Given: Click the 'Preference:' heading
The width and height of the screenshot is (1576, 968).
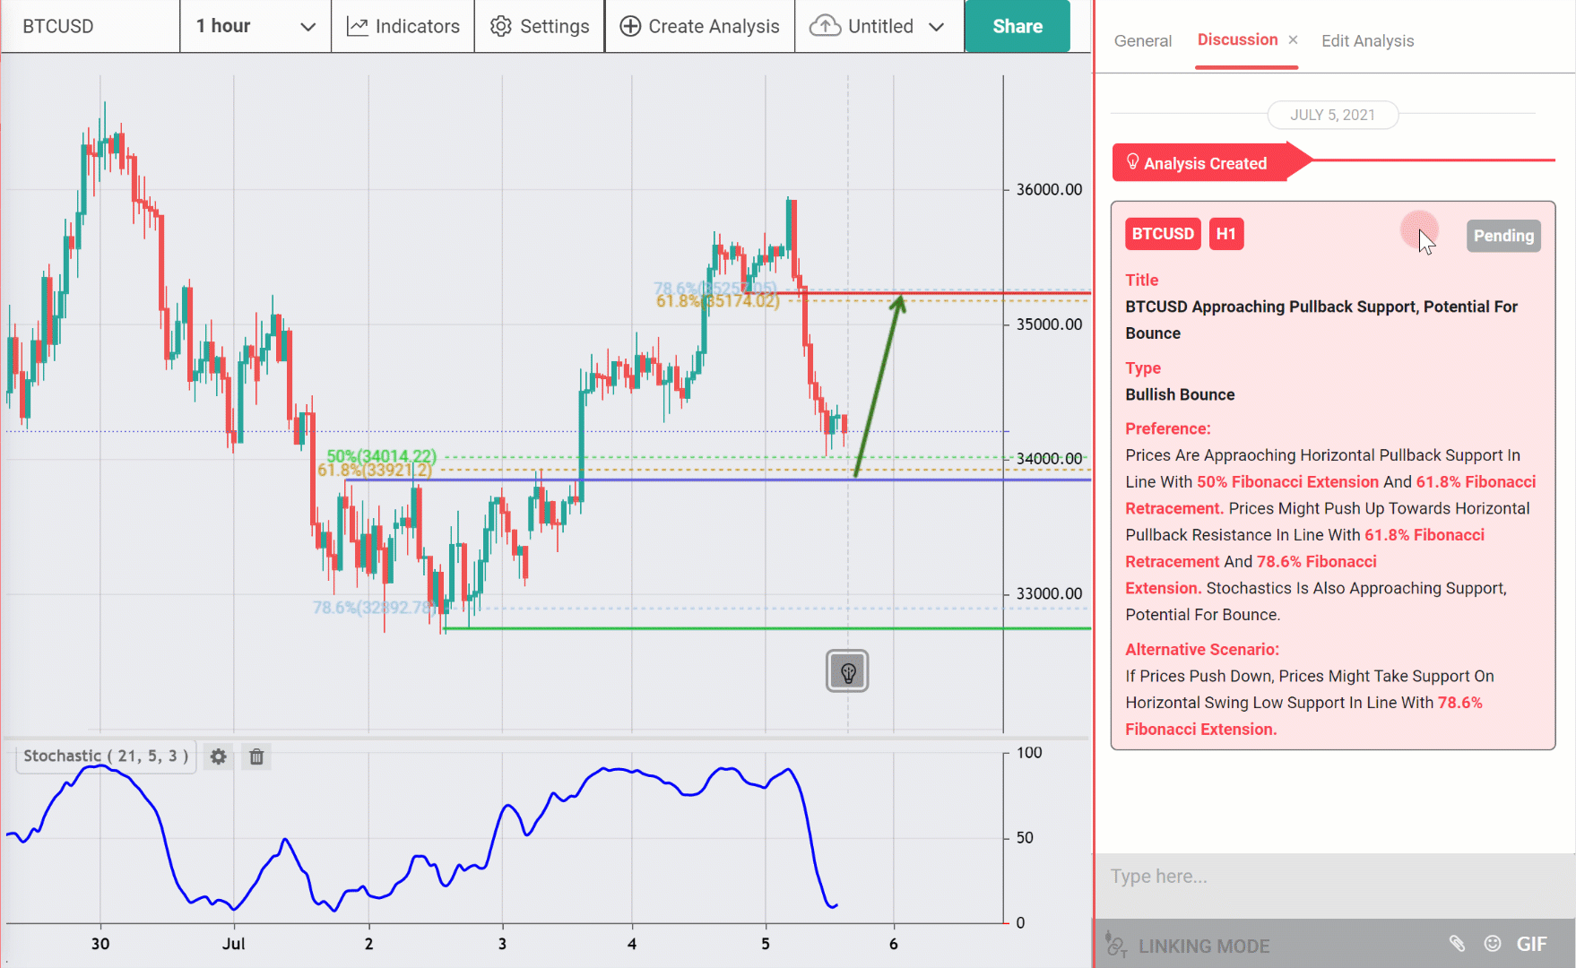Looking at the screenshot, I should [1168, 429].
